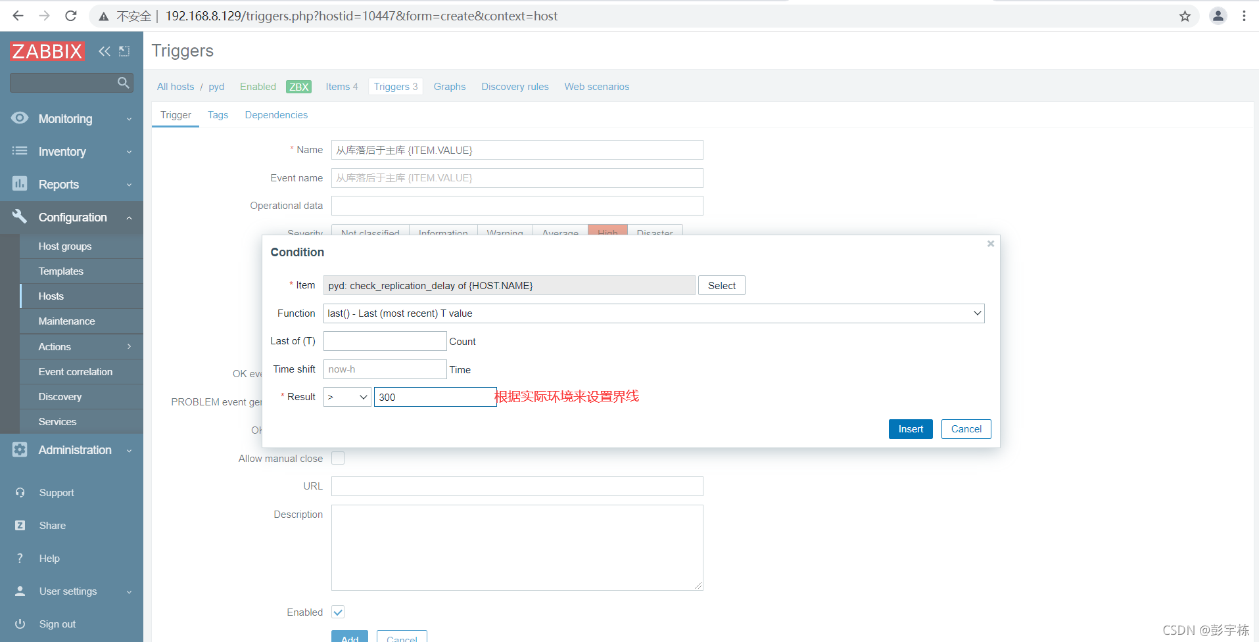Click the User settings person icon

tap(20, 591)
